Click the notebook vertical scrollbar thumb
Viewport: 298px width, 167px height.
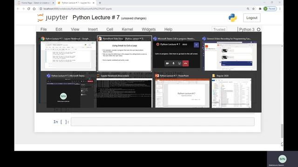click(x=282, y=131)
